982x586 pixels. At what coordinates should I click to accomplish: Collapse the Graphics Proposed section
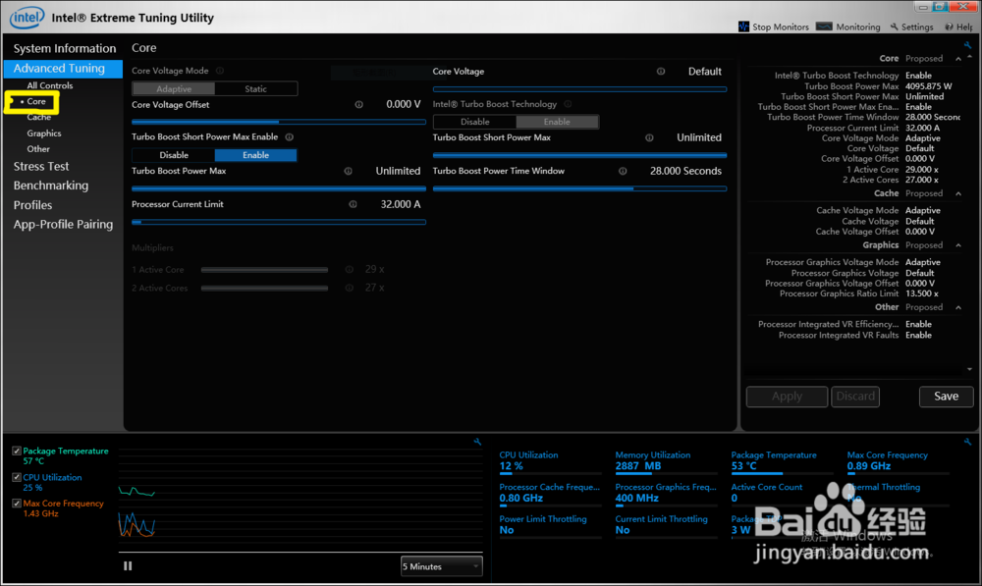tap(958, 245)
